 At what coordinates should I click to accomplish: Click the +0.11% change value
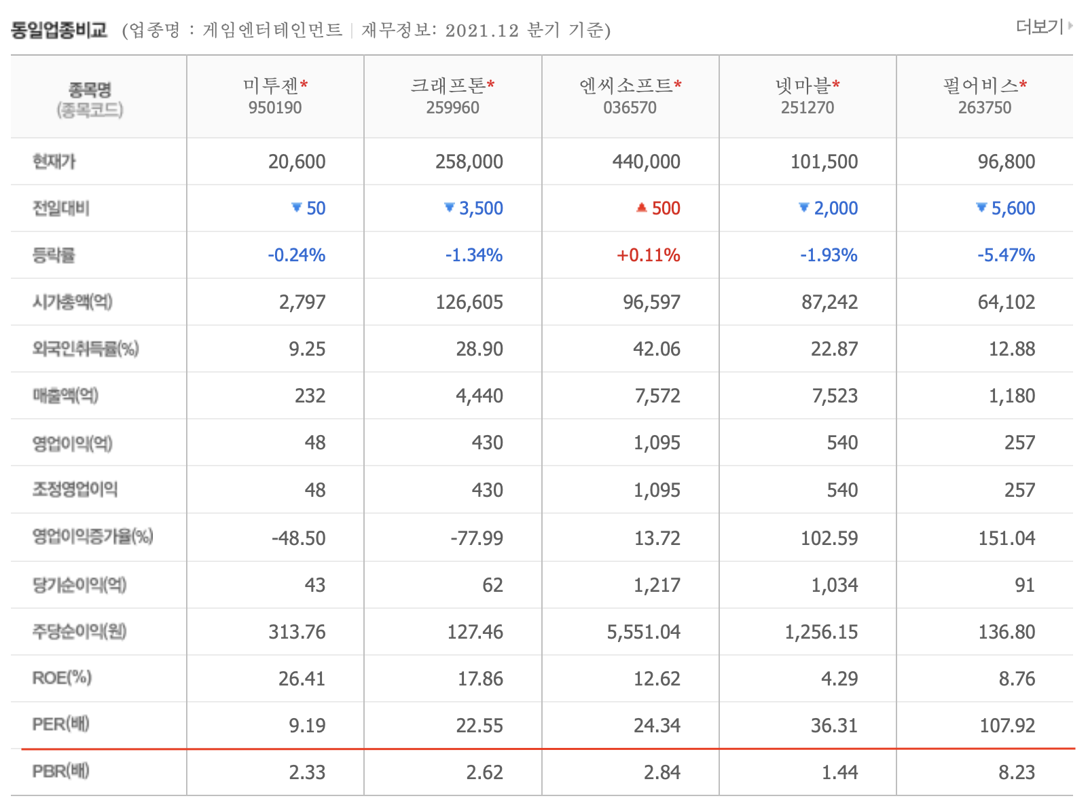649,255
